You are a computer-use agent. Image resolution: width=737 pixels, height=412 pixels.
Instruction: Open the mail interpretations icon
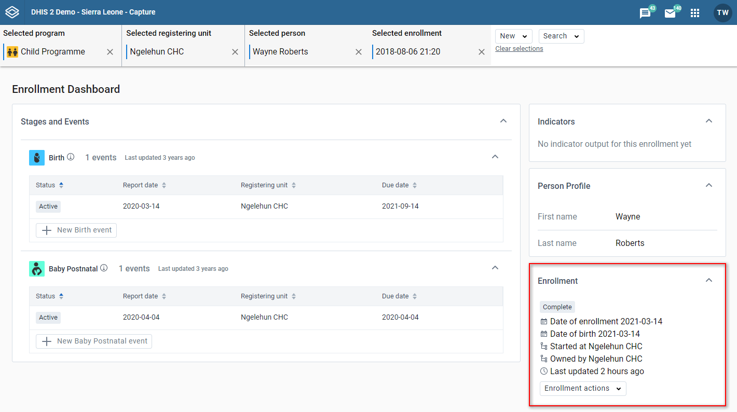(670, 13)
